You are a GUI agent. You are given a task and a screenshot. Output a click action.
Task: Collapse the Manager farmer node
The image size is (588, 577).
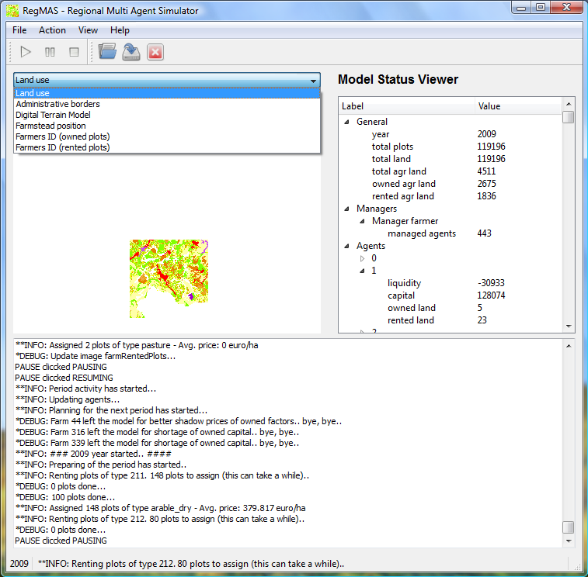tap(362, 221)
